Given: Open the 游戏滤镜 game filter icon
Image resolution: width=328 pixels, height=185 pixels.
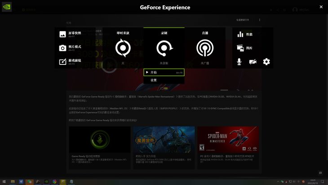Looking at the screenshot, I should [62, 62].
